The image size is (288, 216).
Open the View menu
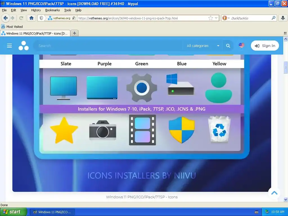pos(24,10)
